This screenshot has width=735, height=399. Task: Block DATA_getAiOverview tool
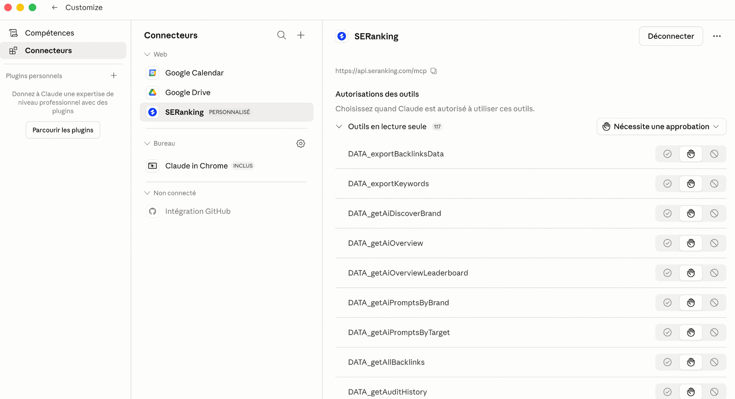coord(714,243)
